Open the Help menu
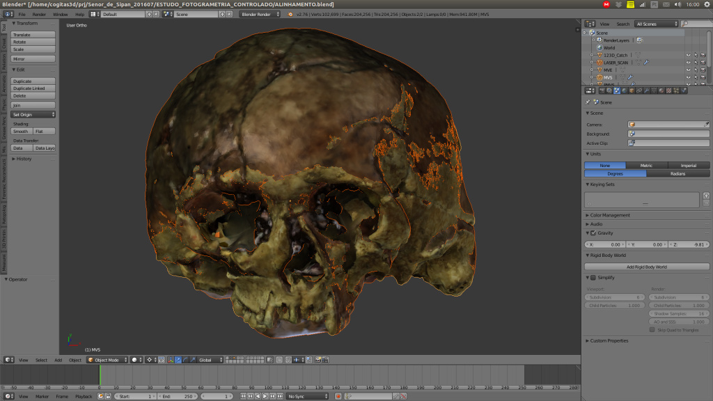The height and width of the screenshot is (401, 713). pyautogui.click(x=79, y=14)
